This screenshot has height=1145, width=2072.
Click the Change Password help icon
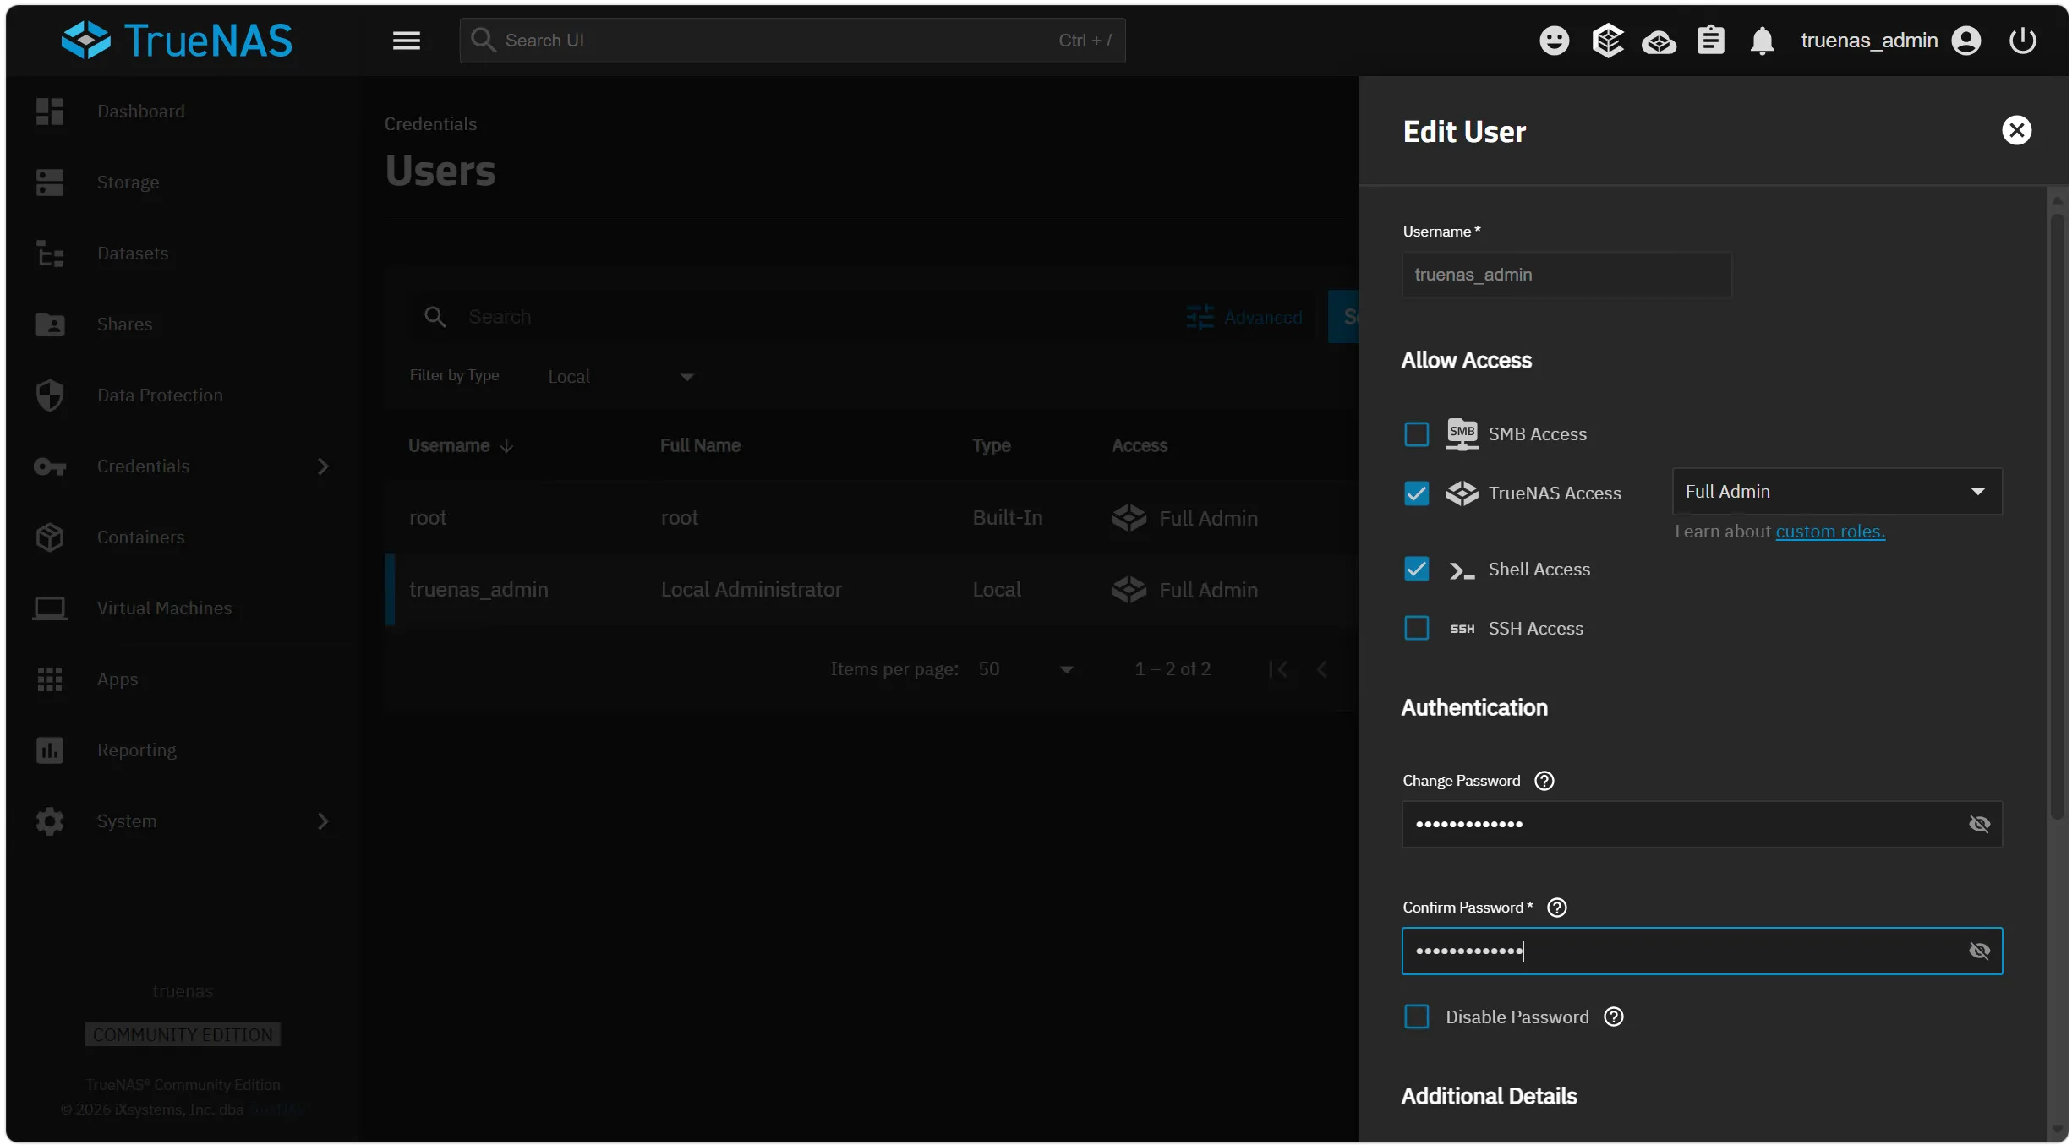coord(1544,781)
